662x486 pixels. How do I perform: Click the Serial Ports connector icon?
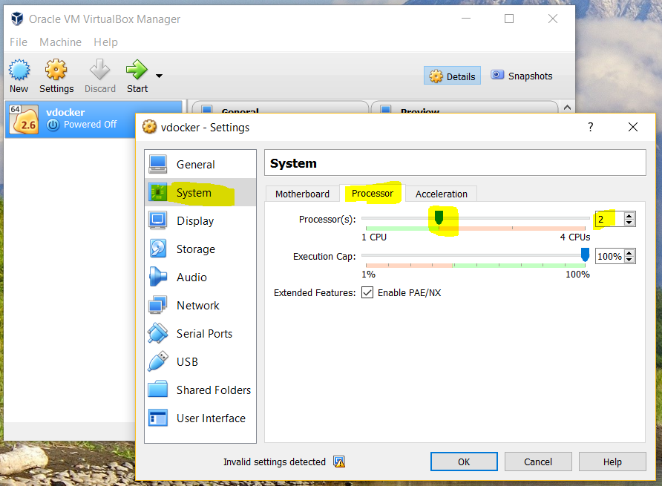coord(158,333)
